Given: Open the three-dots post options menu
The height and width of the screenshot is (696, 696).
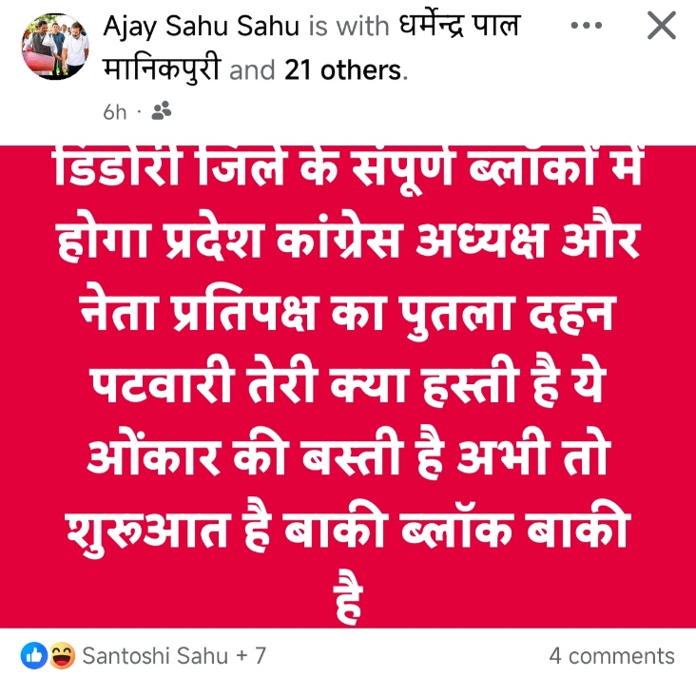Looking at the screenshot, I should (x=586, y=26).
